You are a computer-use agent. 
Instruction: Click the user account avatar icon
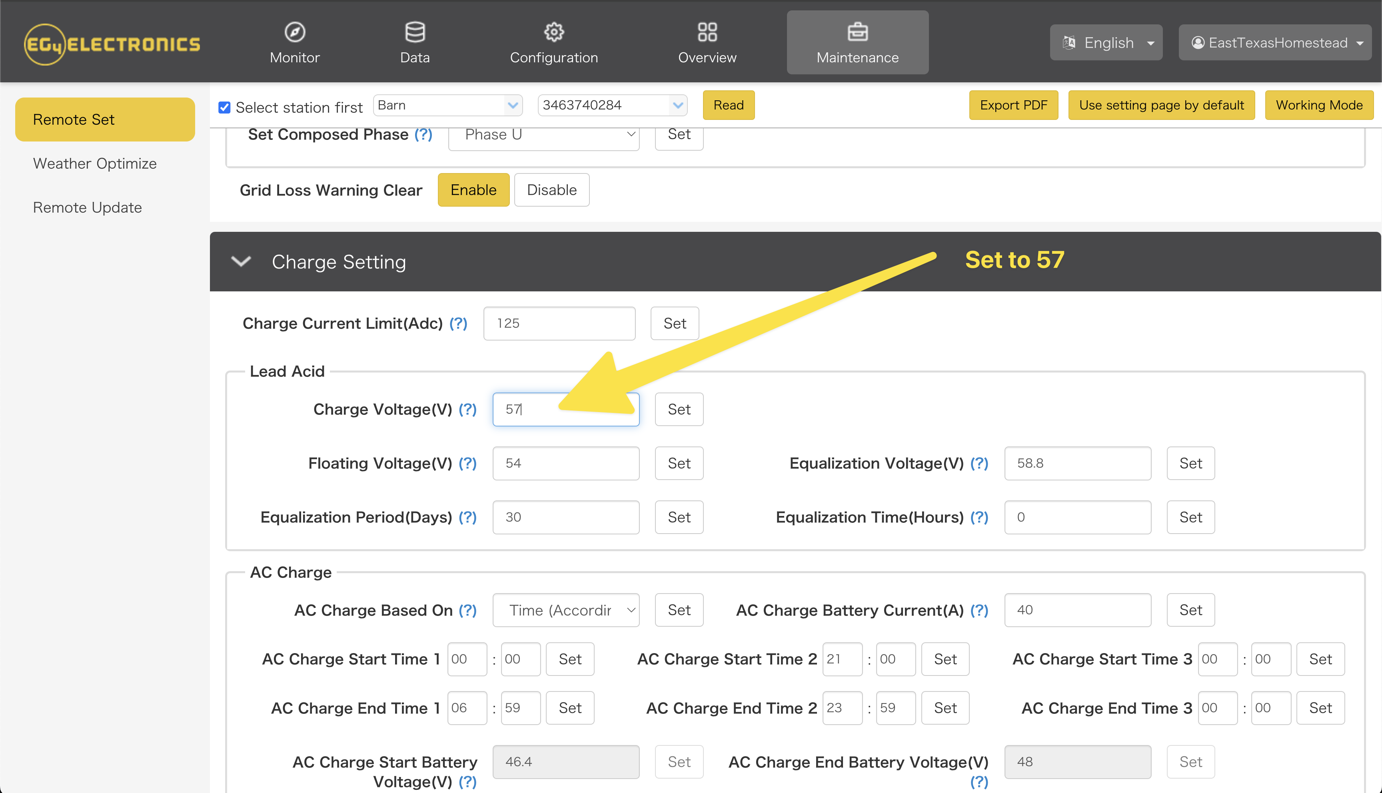(1197, 42)
